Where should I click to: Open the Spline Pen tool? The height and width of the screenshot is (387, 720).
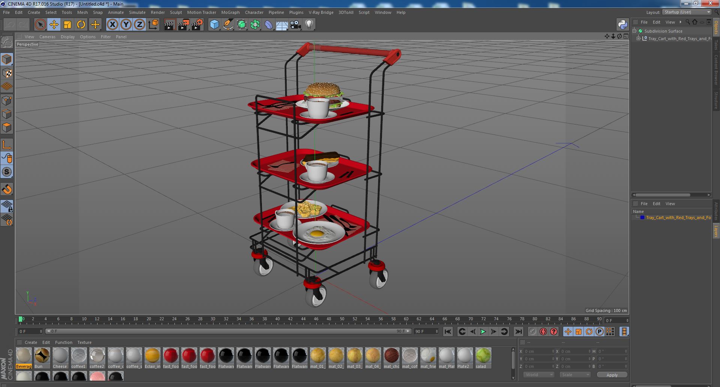pos(228,25)
